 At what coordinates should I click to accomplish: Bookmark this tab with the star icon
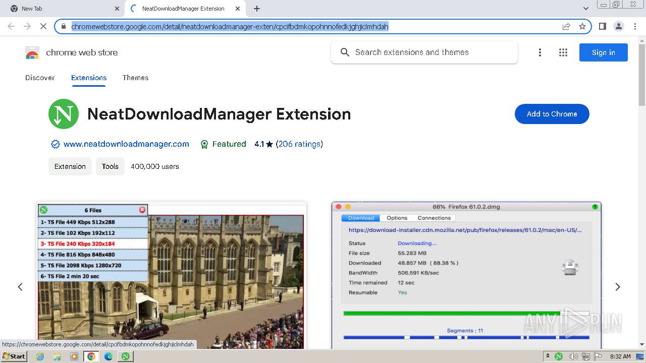582,26
